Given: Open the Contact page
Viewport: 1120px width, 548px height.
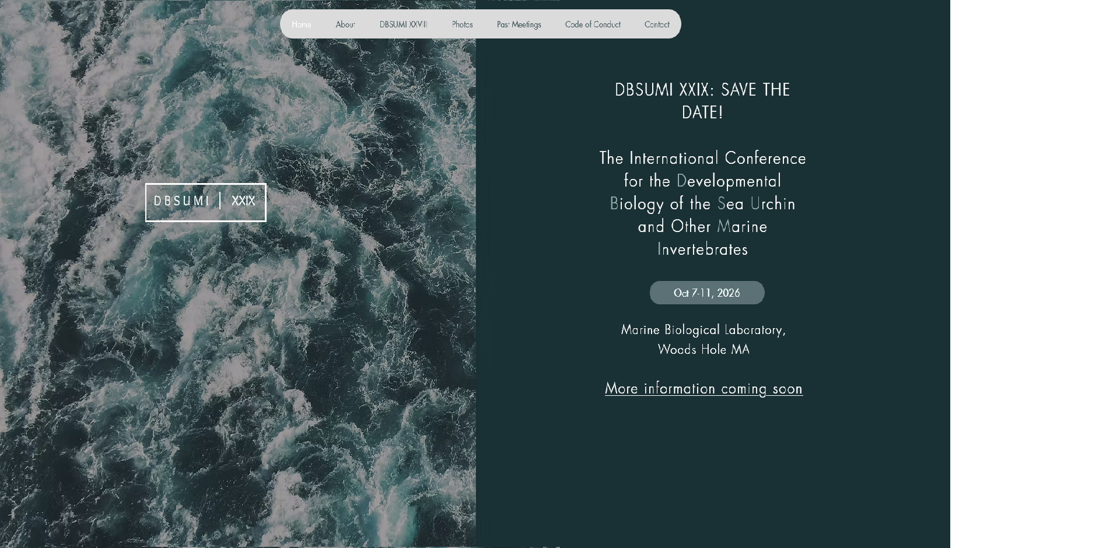Looking at the screenshot, I should pyautogui.click(x=656, y=24).
